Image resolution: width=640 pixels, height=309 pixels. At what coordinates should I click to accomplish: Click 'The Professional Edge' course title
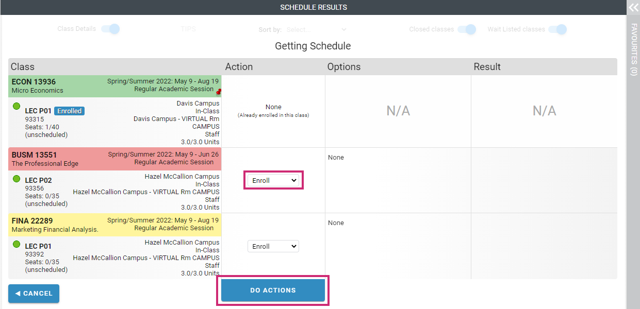45,164
